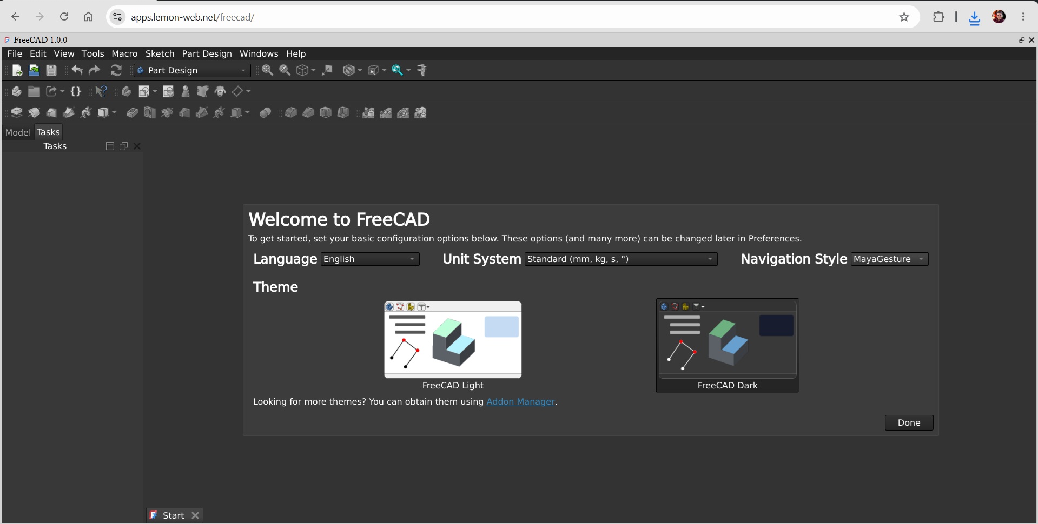Select the Mirrored tool

(x=368, y=112)
